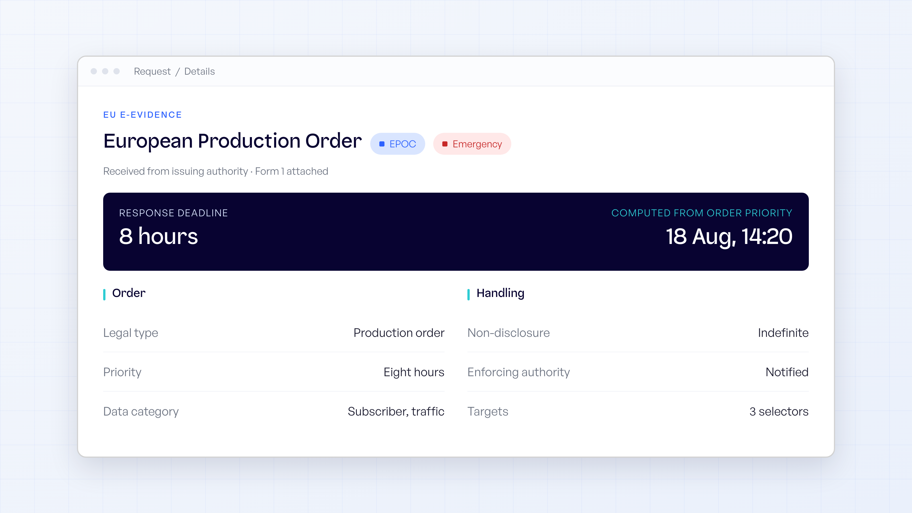This screenshot has height=513, width=912.
Task: Click the first window control dot
Action: (x=94, y=71)
